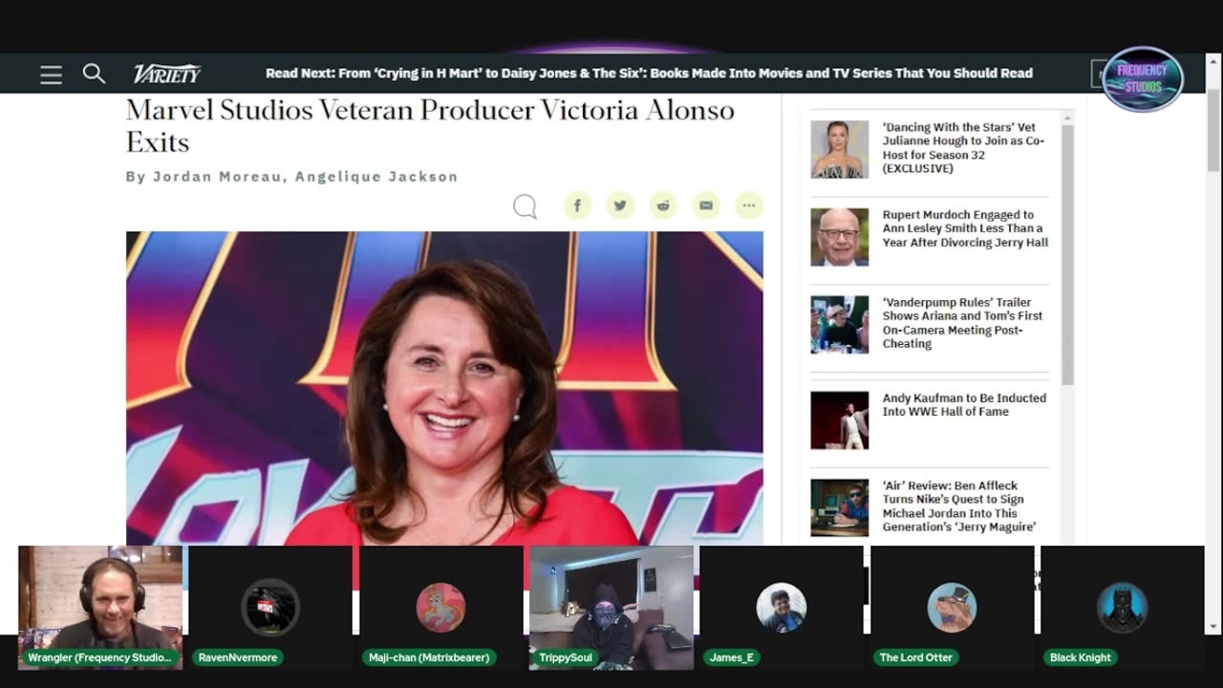Open the 'Air' review story link
The width and height of the screenshot is (1223, 688).
(958, 506)
